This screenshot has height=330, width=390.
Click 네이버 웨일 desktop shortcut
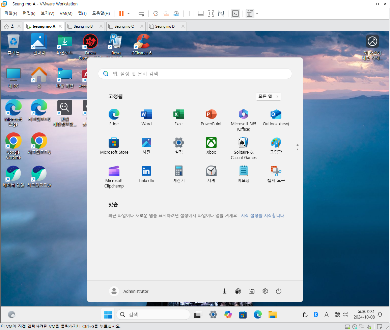pyautogui.click(x=13, y=177)
